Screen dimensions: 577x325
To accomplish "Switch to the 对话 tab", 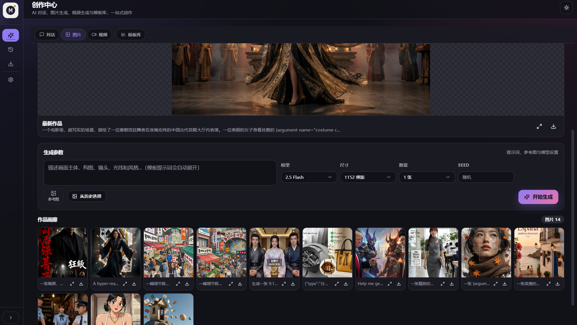I will pyautogui.click(x=47, y=35).
